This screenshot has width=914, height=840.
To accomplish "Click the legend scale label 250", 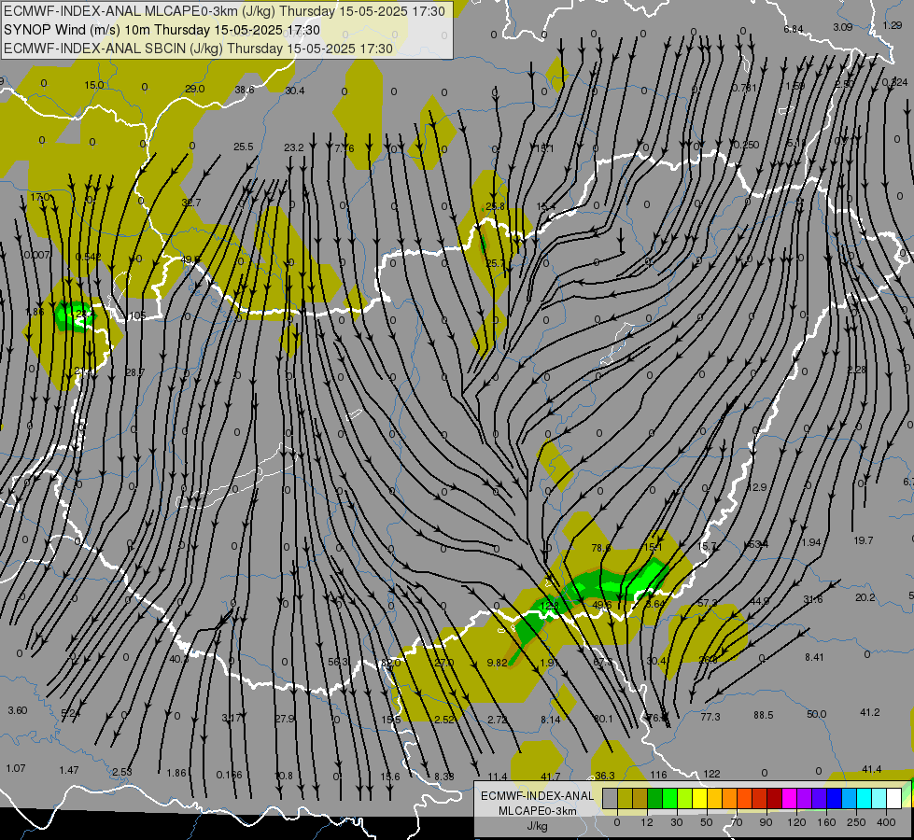I will [x=856, y=822].
